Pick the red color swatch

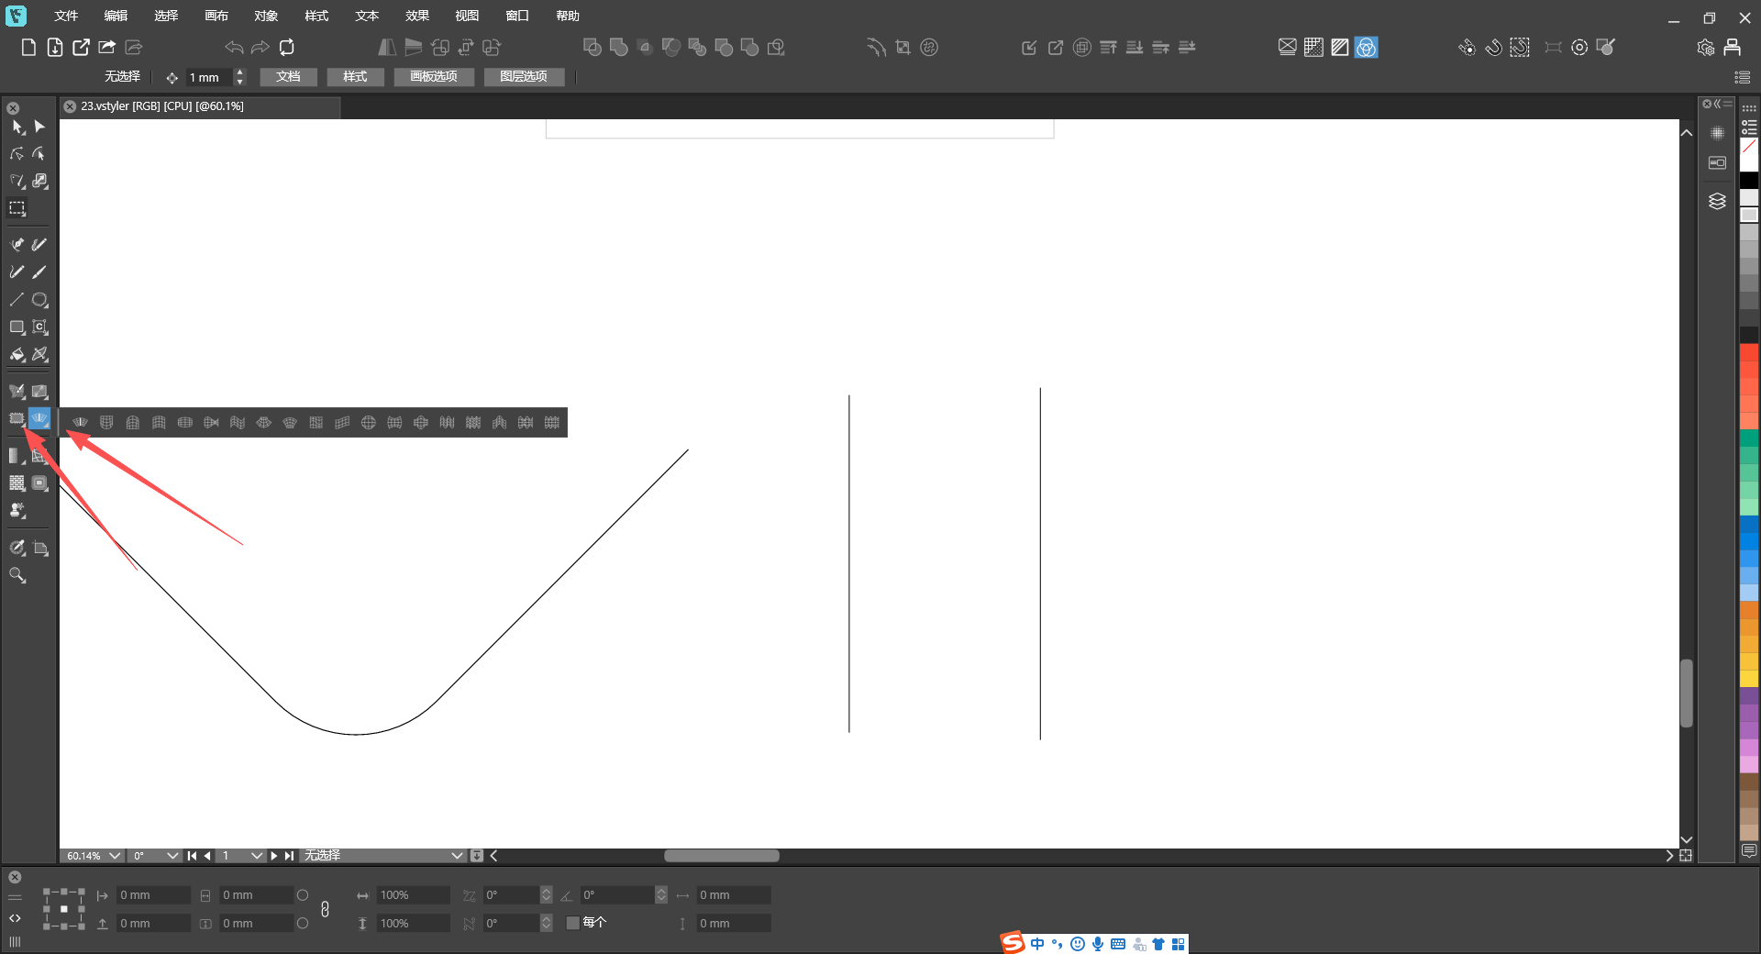(1749, 353)
